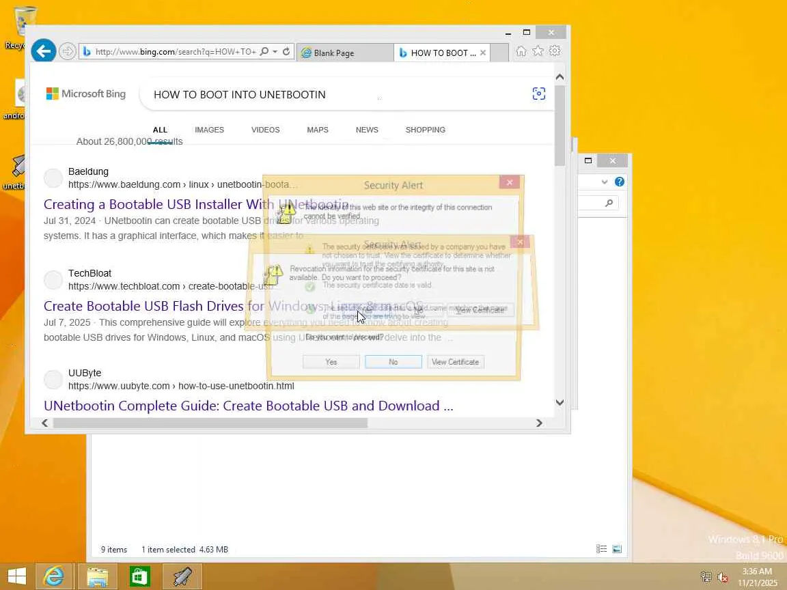
Task: Click the lower View Certificate button
Action: click(455, 362)
